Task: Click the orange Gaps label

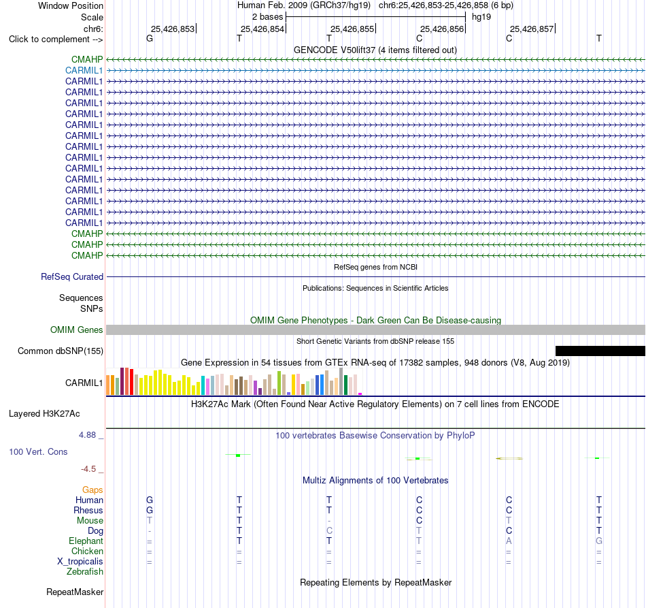Action: (92, 490)
